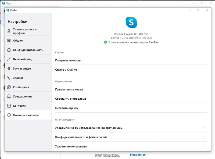Close the Скайп settings window
Screen dimensions: 215x159
click(x=206, y=10)
